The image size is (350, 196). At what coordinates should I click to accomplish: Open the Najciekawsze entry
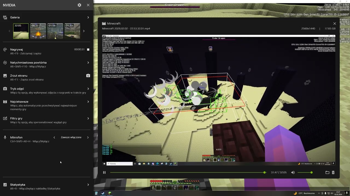click(x=46, y=105)
